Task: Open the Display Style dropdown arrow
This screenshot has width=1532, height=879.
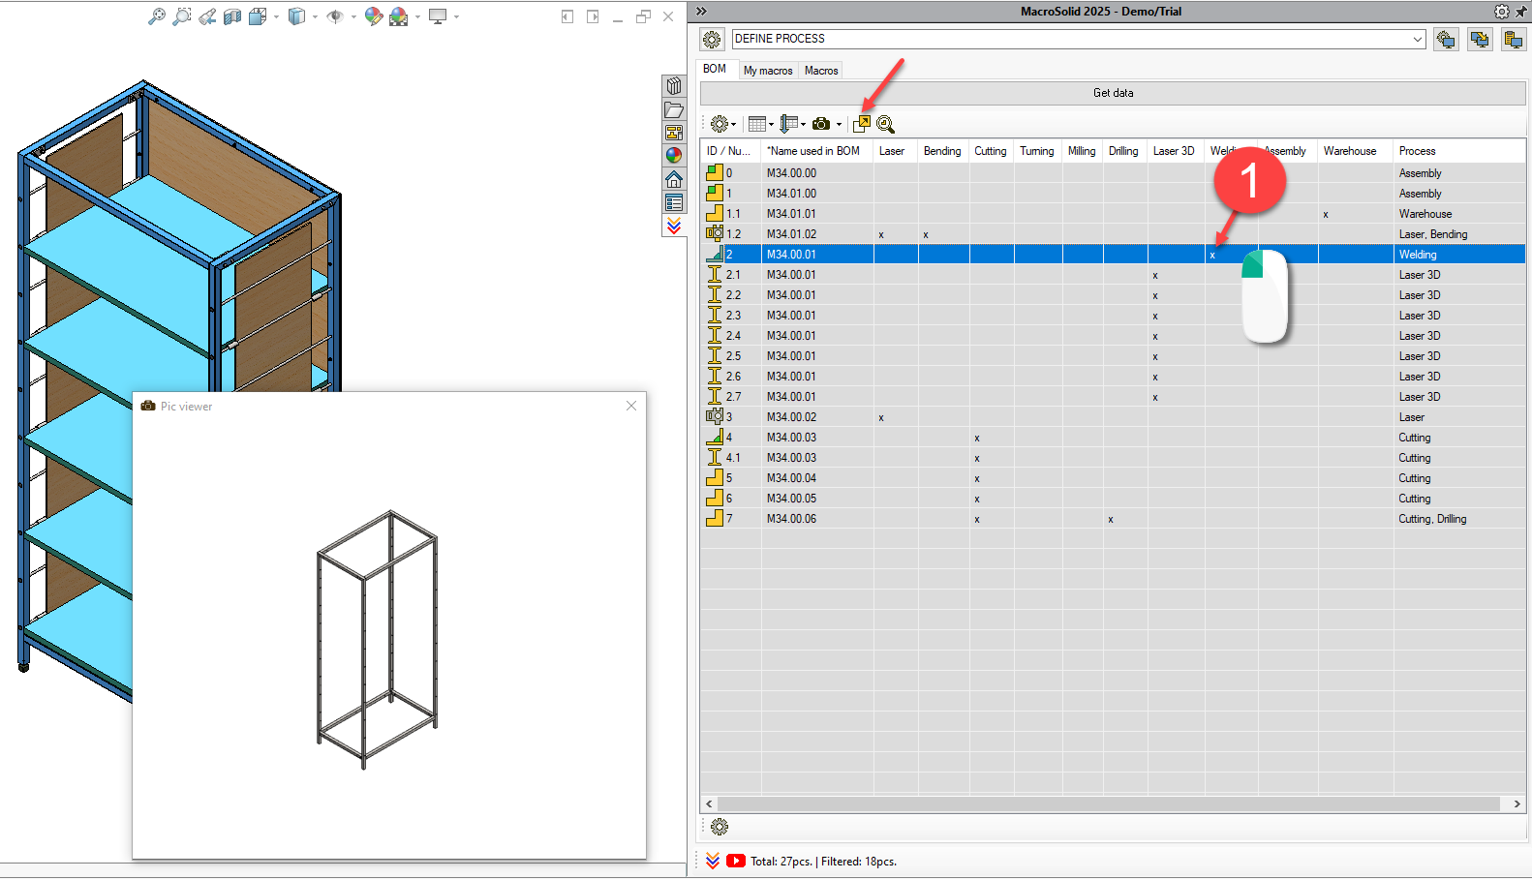Action: [315, 16]
